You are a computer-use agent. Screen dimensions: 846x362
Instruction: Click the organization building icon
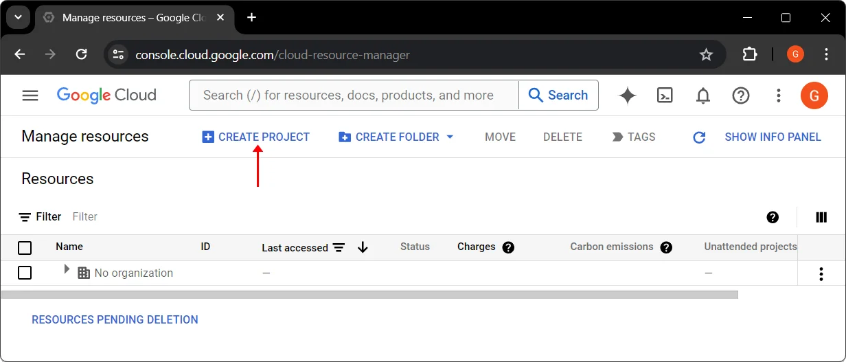[x=84, y=273]
